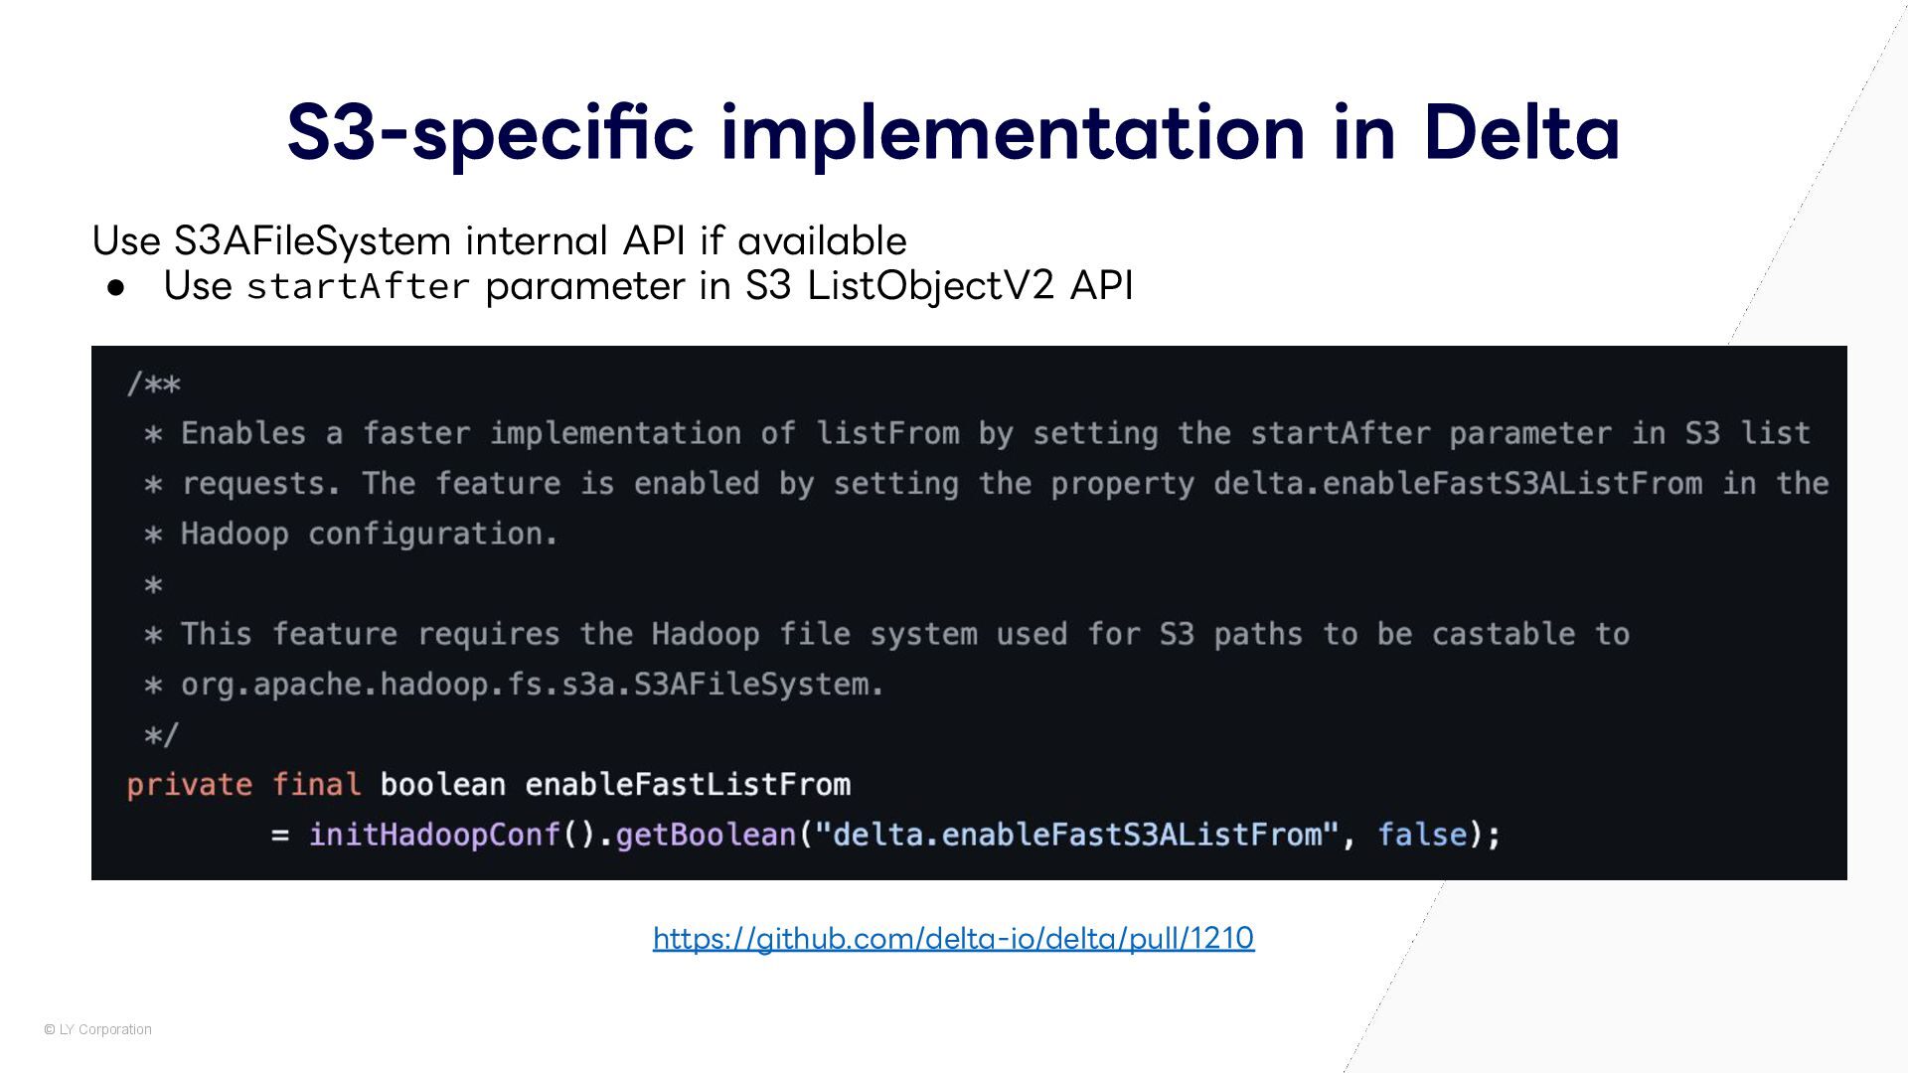Screen dimensions: 1908x1073
Task: Click the '© LY Corporation' footer text
Action: [x=97, y=1029]
